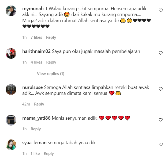Open mymunah_t's profile picture
This screenshot has height=160, width=167.
(x=11, y=11)
